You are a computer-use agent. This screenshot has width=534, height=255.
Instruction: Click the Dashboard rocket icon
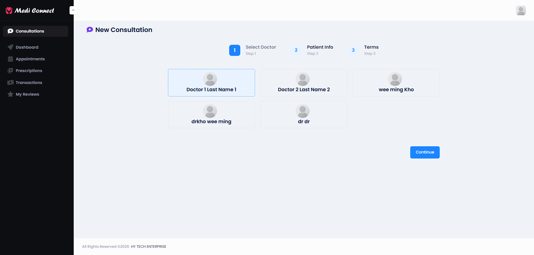pyautogui.click(x=10, y=47)
